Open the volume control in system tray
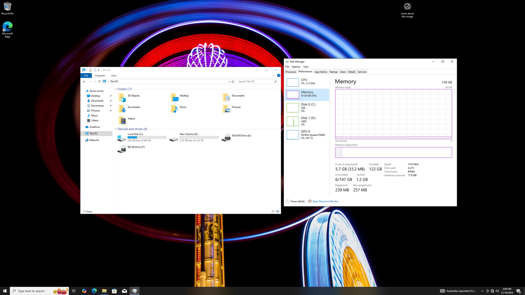 pyautogui.click(x=497, y=291)
